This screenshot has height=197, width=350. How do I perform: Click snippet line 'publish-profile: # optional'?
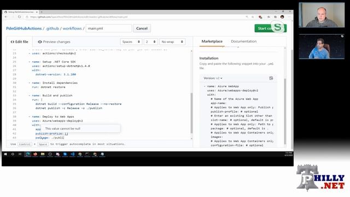tap(235, 112)
